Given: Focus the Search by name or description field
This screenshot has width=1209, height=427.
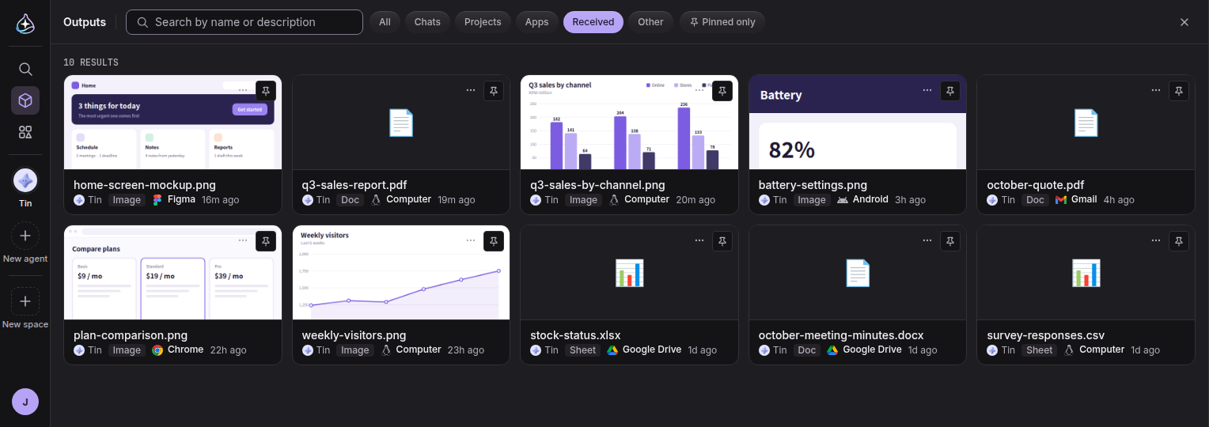Looking at the screenshot, I should pos(244,22).
